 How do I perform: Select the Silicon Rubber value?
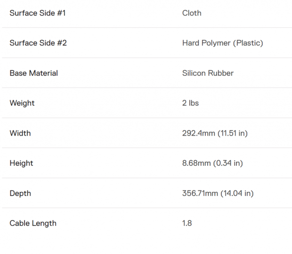pos(208,73)
